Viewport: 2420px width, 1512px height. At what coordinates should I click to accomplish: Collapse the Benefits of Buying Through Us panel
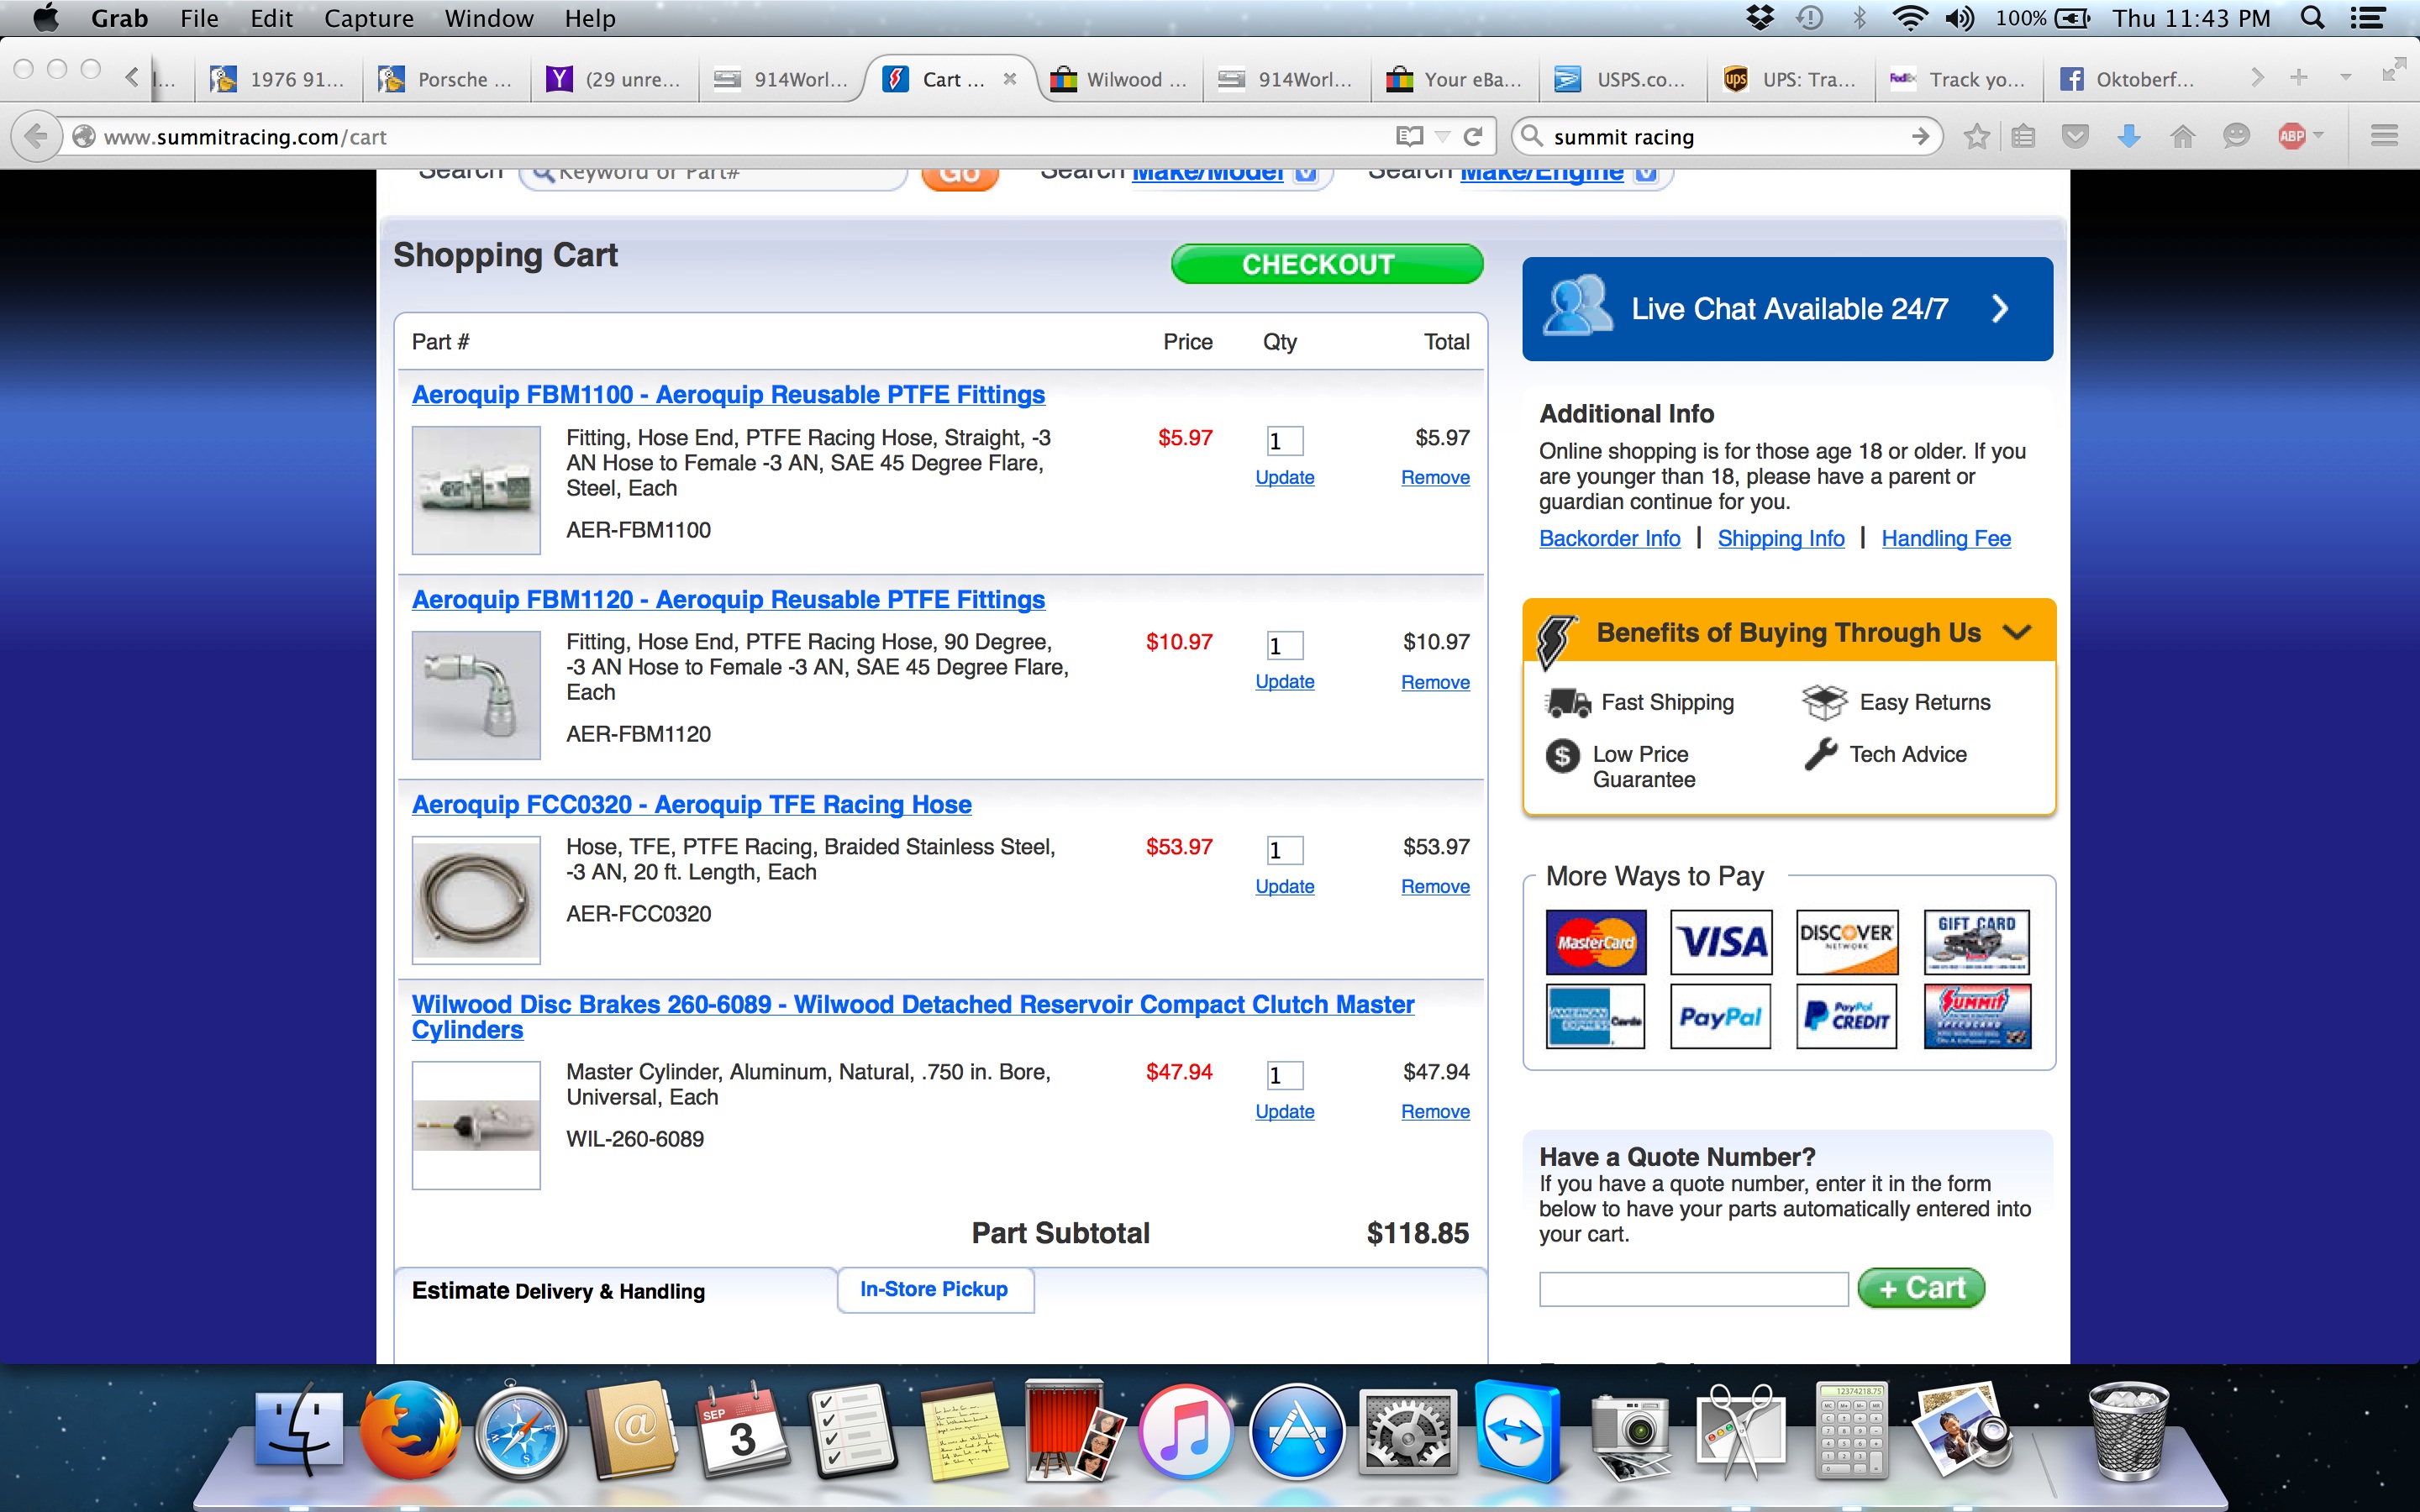click(x=2018, y=632)
